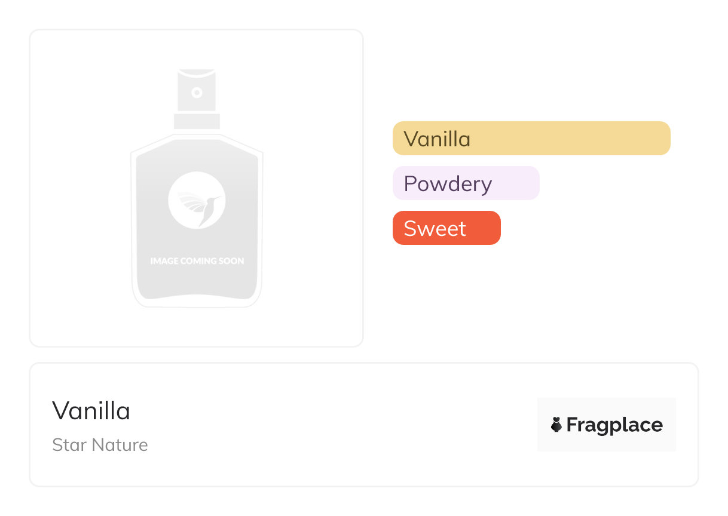This screenshot has width=728, height=516.
Task: Open the Vanilla fragrance title
Action: pos(91,410)
